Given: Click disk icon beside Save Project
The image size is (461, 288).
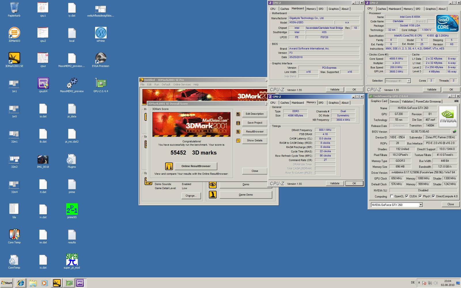Looking at the screenshot, I should click(238, 123).
